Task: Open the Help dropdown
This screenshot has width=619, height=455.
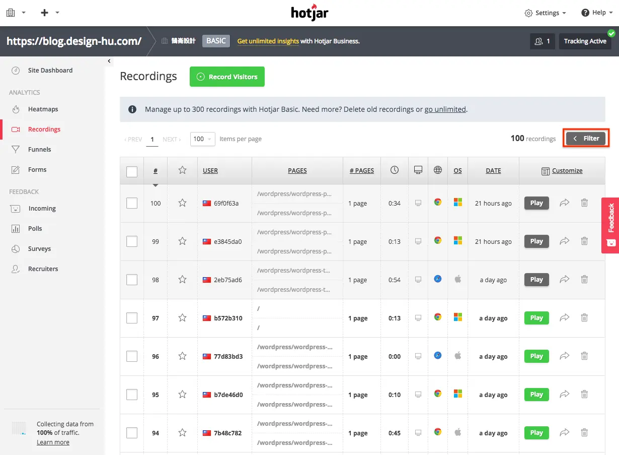Action: click(x=597, y=13)
